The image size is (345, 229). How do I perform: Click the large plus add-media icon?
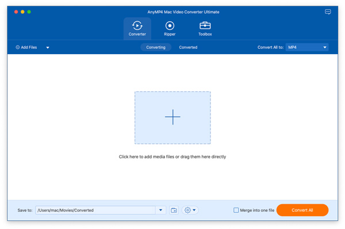[x=172, y=117]
